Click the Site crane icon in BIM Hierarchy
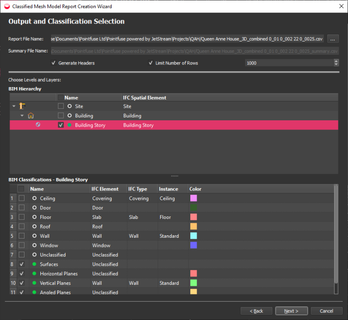Viewport: 348px width, 320px height. tap(22, 106)
